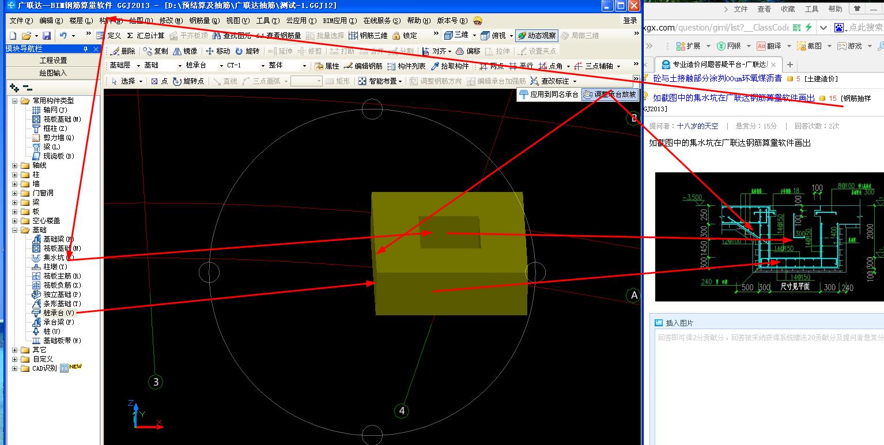The image size is (884, 445).
Task: Select the 旋转点 rotate point tool
Action: point(188,81)
